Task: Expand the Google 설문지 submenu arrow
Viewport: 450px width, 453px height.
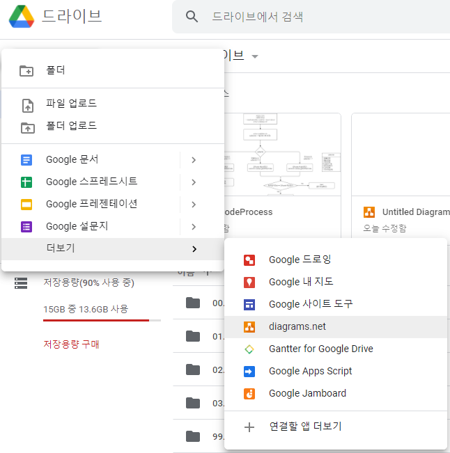Action: point(194,227)
